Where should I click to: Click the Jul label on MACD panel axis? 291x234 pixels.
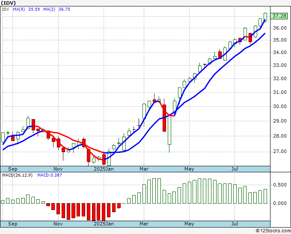(235, 224)
